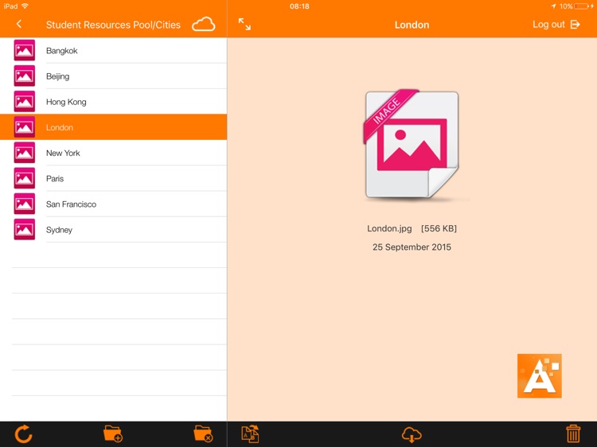Tap the Beijing image file icon
The image size is (597, 447).
(25, 76)
